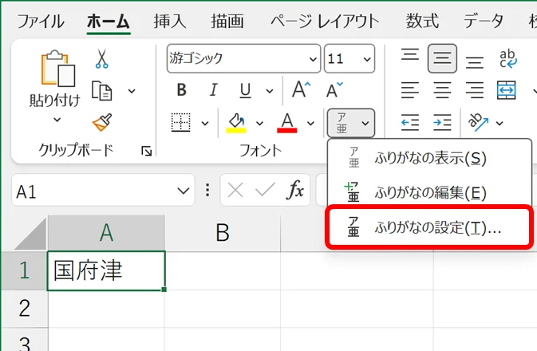Toggle Bold formatting
This screenshot has height=351, width=537.
[x=181, y=90]
